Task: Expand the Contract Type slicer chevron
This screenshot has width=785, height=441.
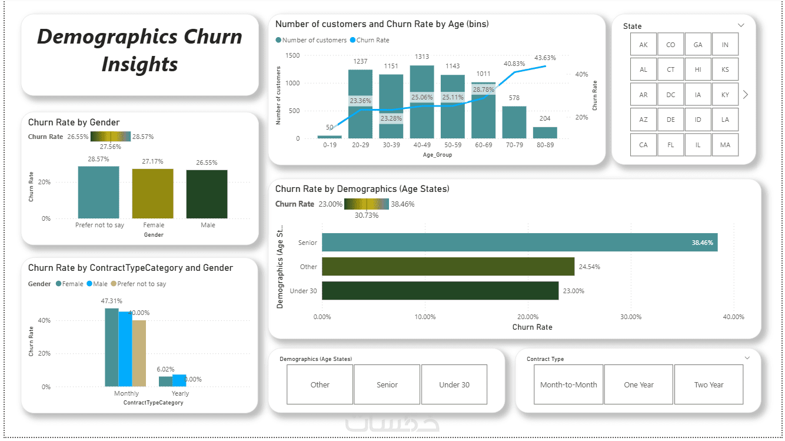Action: pos(747,358)
